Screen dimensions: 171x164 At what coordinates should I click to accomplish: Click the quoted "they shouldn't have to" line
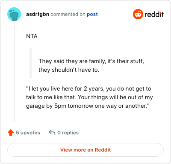point(69,70)
